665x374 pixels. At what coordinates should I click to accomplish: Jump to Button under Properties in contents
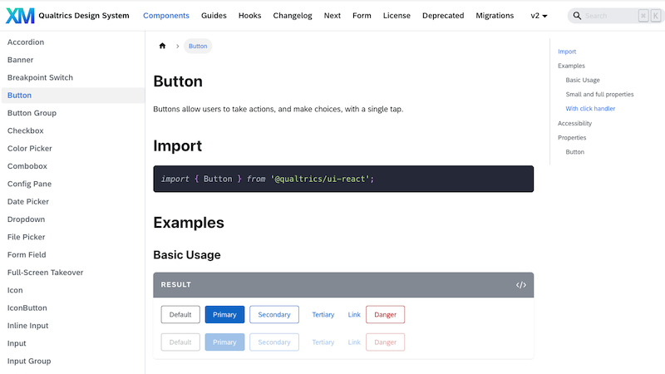(x=574, y=152)
